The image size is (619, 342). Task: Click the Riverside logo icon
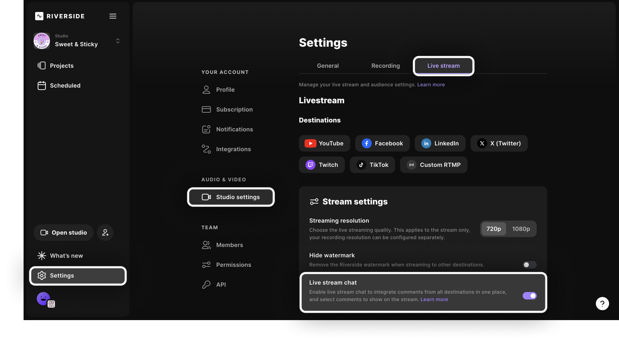(x=39, y=16)
